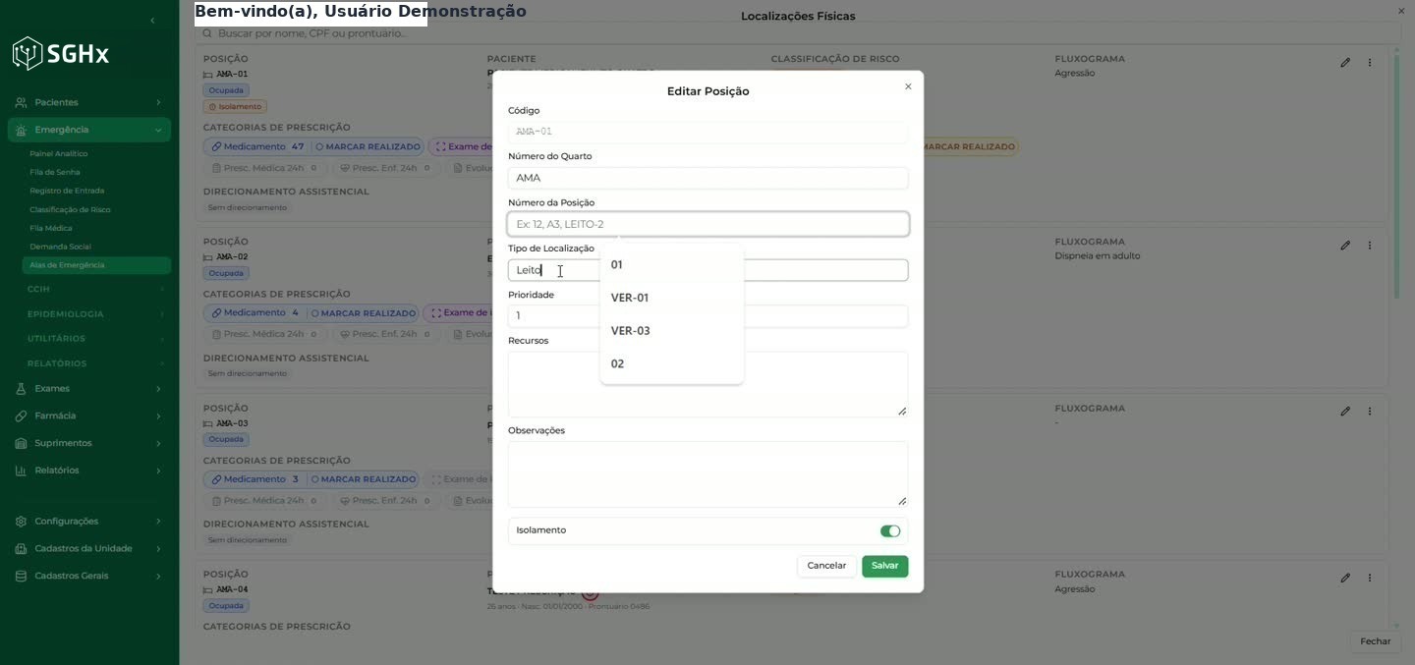Edit position AMA-04 with pencil icon
Image resolution: width=1415 pixels, height=665 pixels.
click(x=1345, y=578)
